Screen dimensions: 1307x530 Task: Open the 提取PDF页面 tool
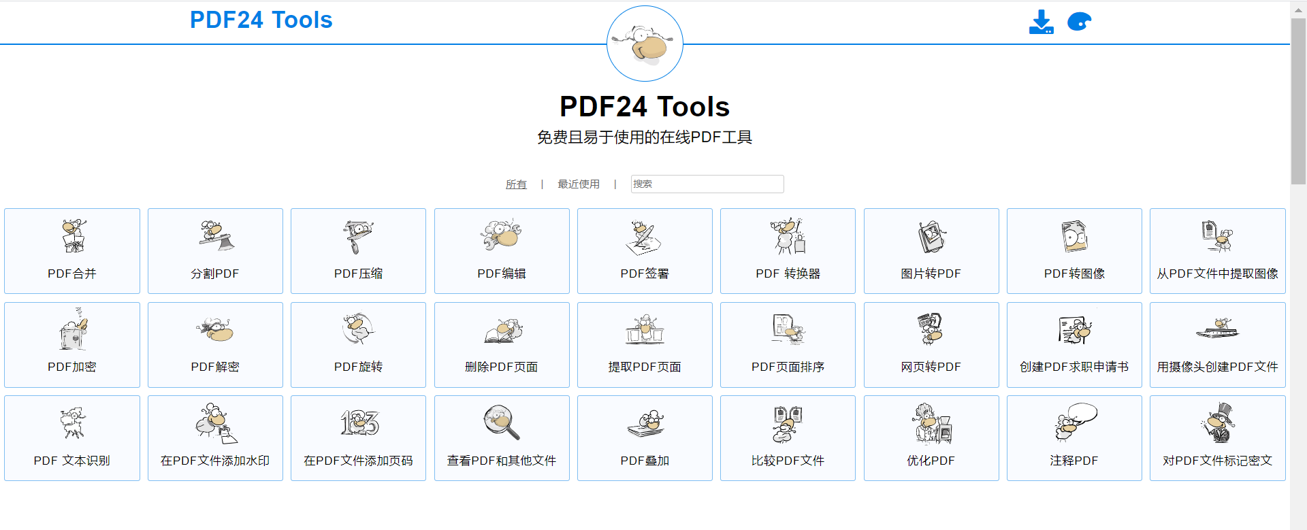[x=645, y=345]
